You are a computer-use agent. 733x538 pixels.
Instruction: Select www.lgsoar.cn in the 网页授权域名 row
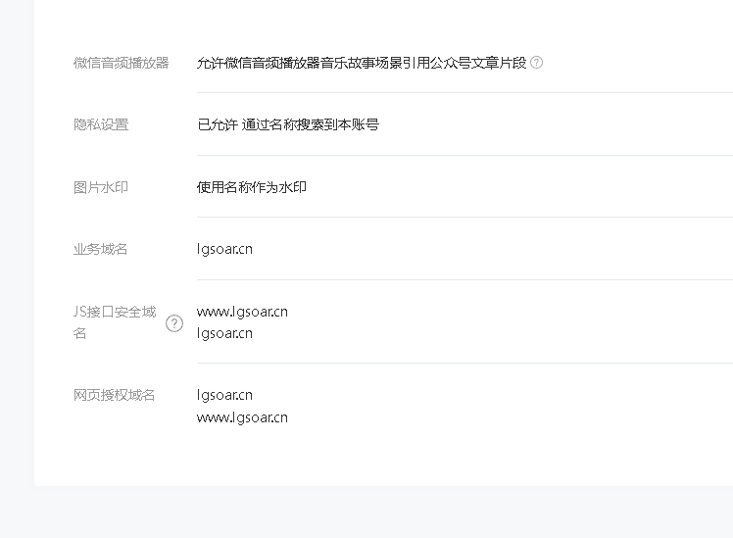pyautogui.click(x=242, y=417)
